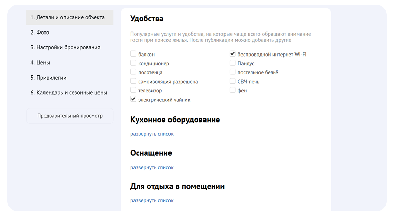This screenshot has height=216, width=394.
Task: Go to the Фото step
Action: [x=40, y=33]
